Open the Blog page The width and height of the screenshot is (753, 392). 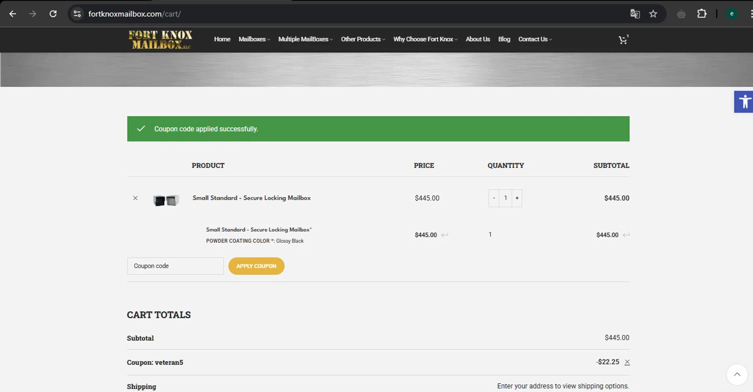[x=504, y=39]
